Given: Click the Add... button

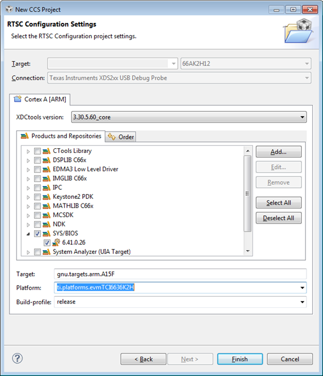Looking at the screenshot, I should click(278, 152).
